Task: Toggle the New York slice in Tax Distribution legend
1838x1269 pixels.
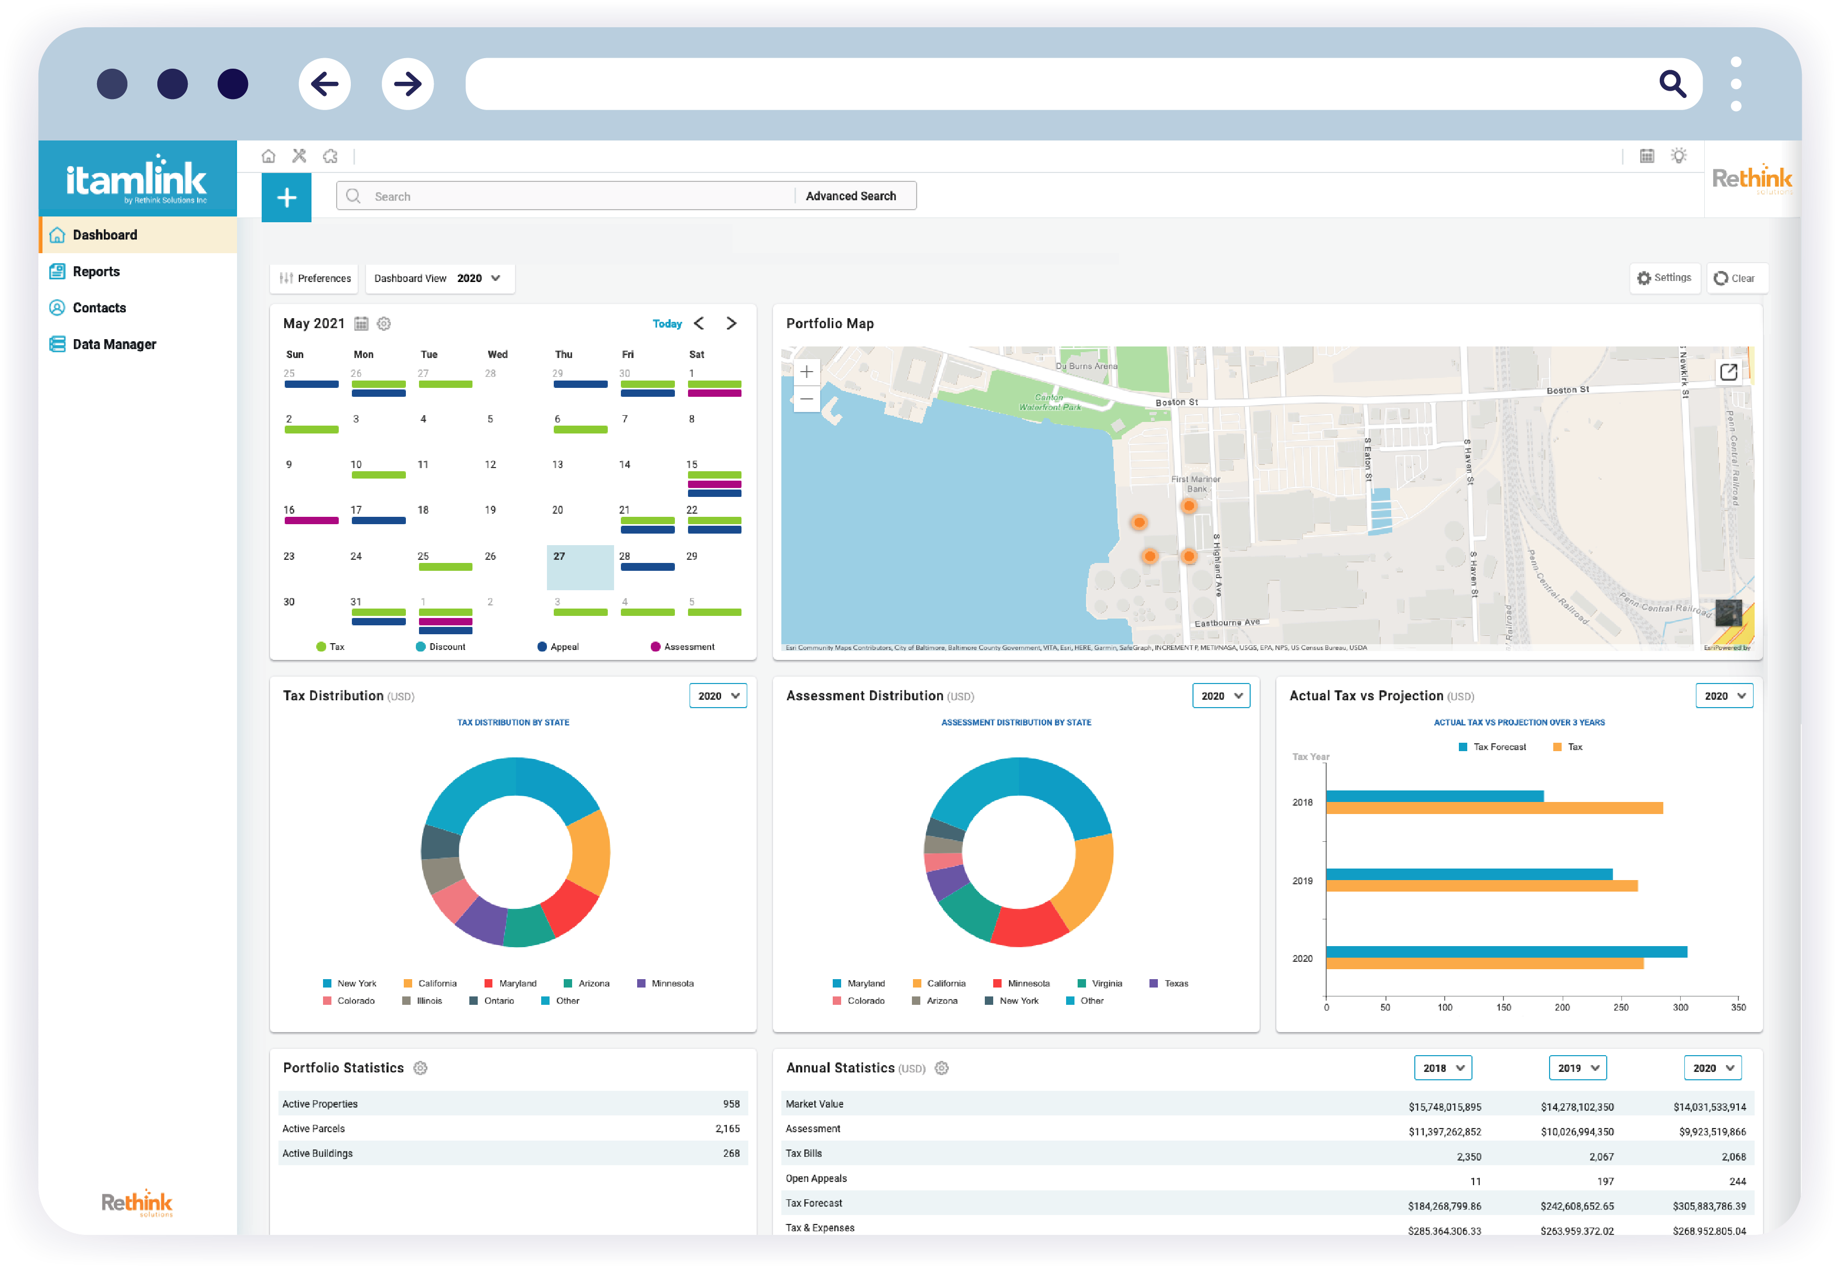Action: (350, 983)
